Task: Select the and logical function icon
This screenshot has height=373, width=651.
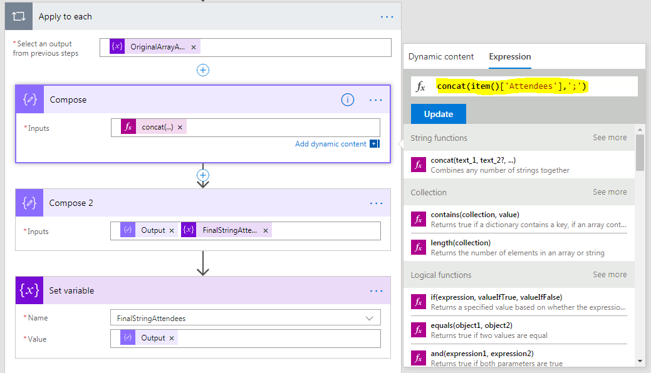Action: click(418, 357)
